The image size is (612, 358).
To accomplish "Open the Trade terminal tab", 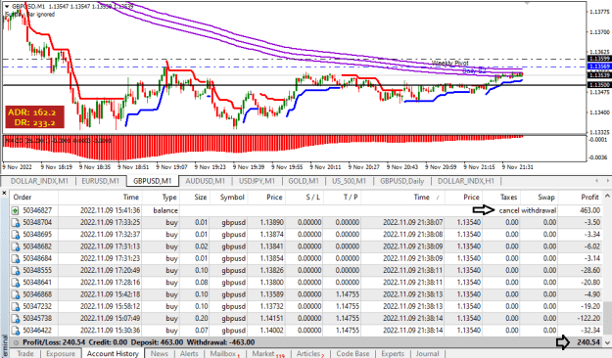I will point(25,353).
